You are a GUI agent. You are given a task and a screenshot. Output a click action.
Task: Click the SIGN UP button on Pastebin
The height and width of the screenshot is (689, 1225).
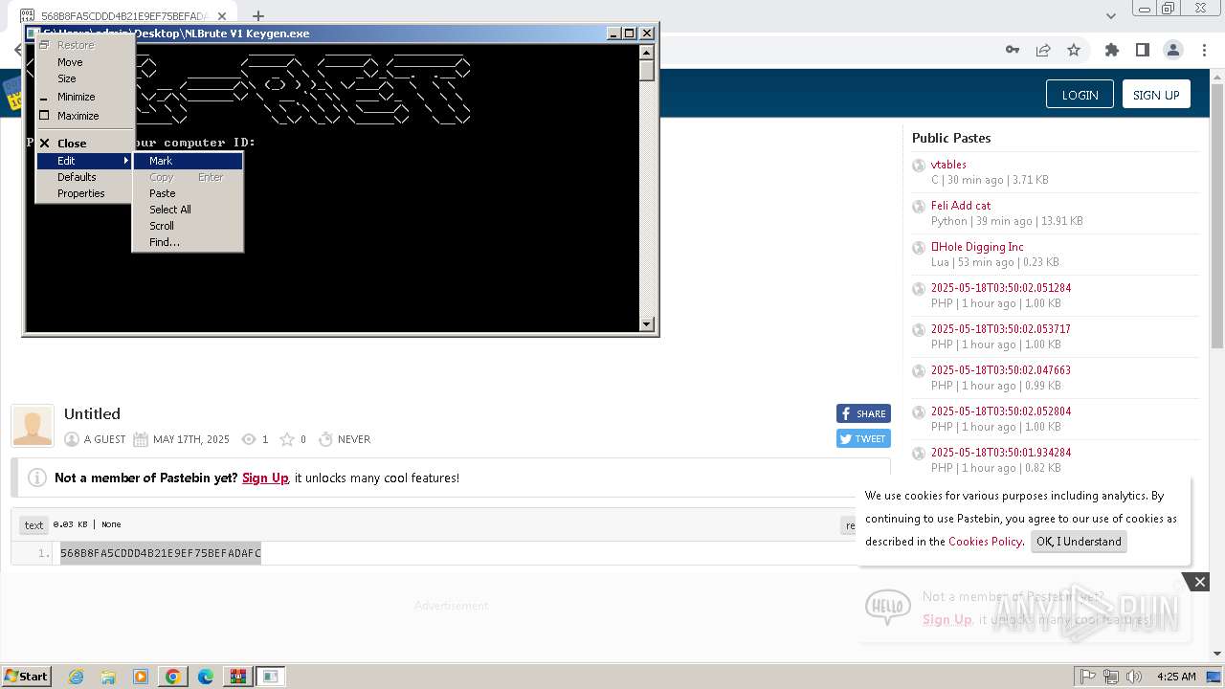[x=1156, y=95]
